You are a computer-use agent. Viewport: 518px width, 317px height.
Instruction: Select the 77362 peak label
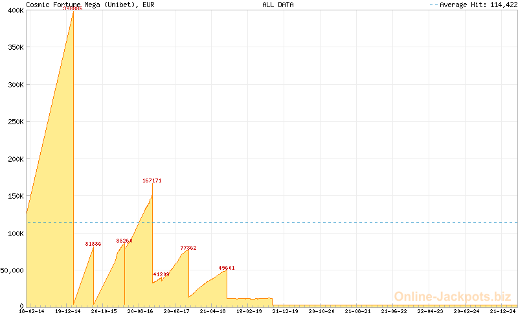188,248
